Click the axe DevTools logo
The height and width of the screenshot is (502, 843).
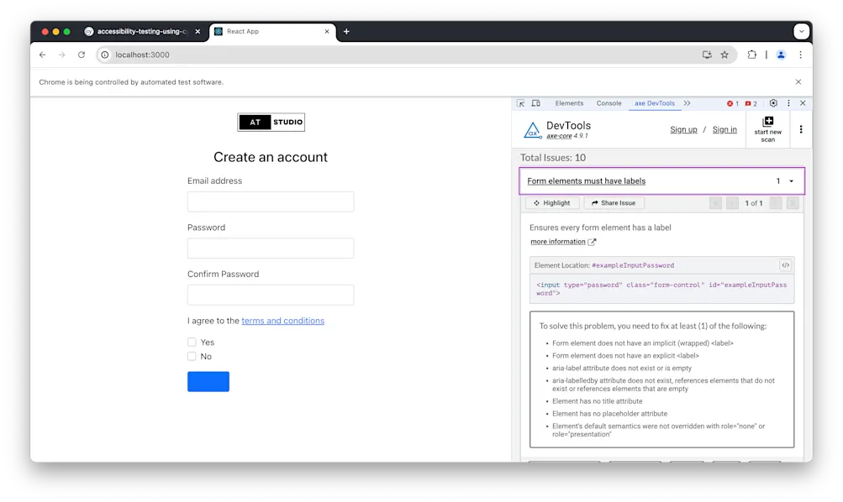pos(532,130)
